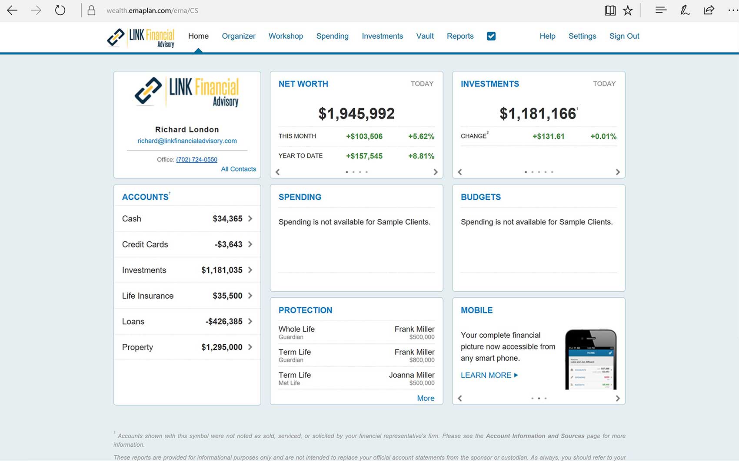This screenshot has width=739, height=461.
Task: Click the reading view book icon
Action: [610, 10]
